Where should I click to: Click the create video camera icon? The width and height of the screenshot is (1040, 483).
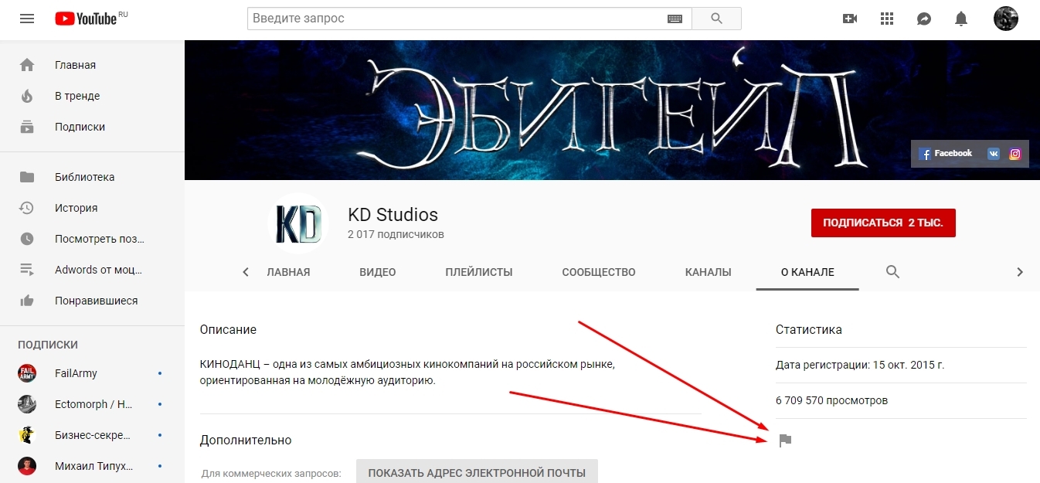pos(850,19)
